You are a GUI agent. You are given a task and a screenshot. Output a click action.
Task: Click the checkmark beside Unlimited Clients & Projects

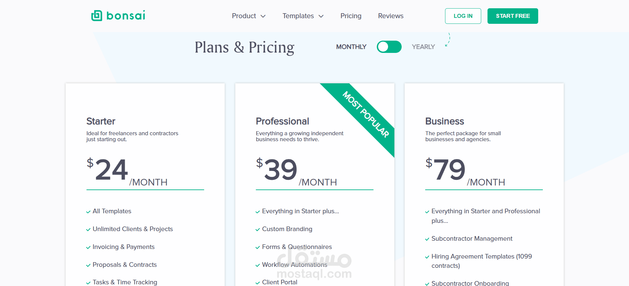(88, 230)
